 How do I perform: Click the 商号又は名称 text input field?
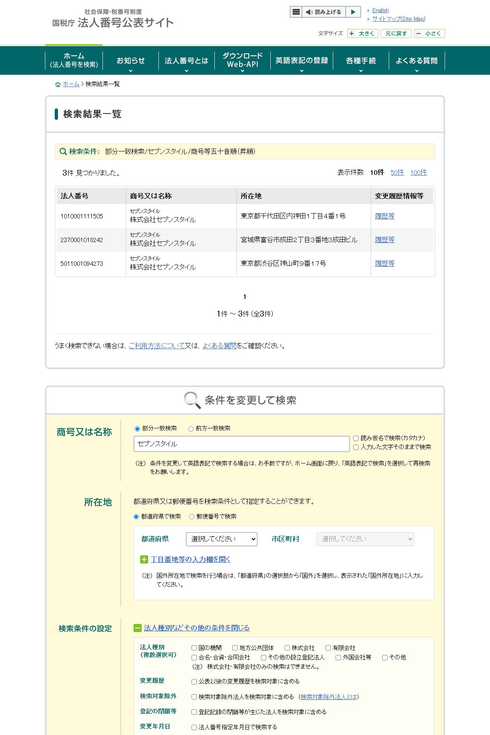pos(242,444)
